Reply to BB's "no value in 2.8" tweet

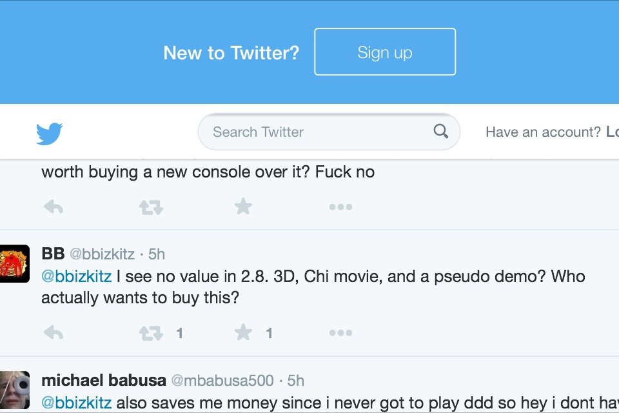click(x=54, y=333)
